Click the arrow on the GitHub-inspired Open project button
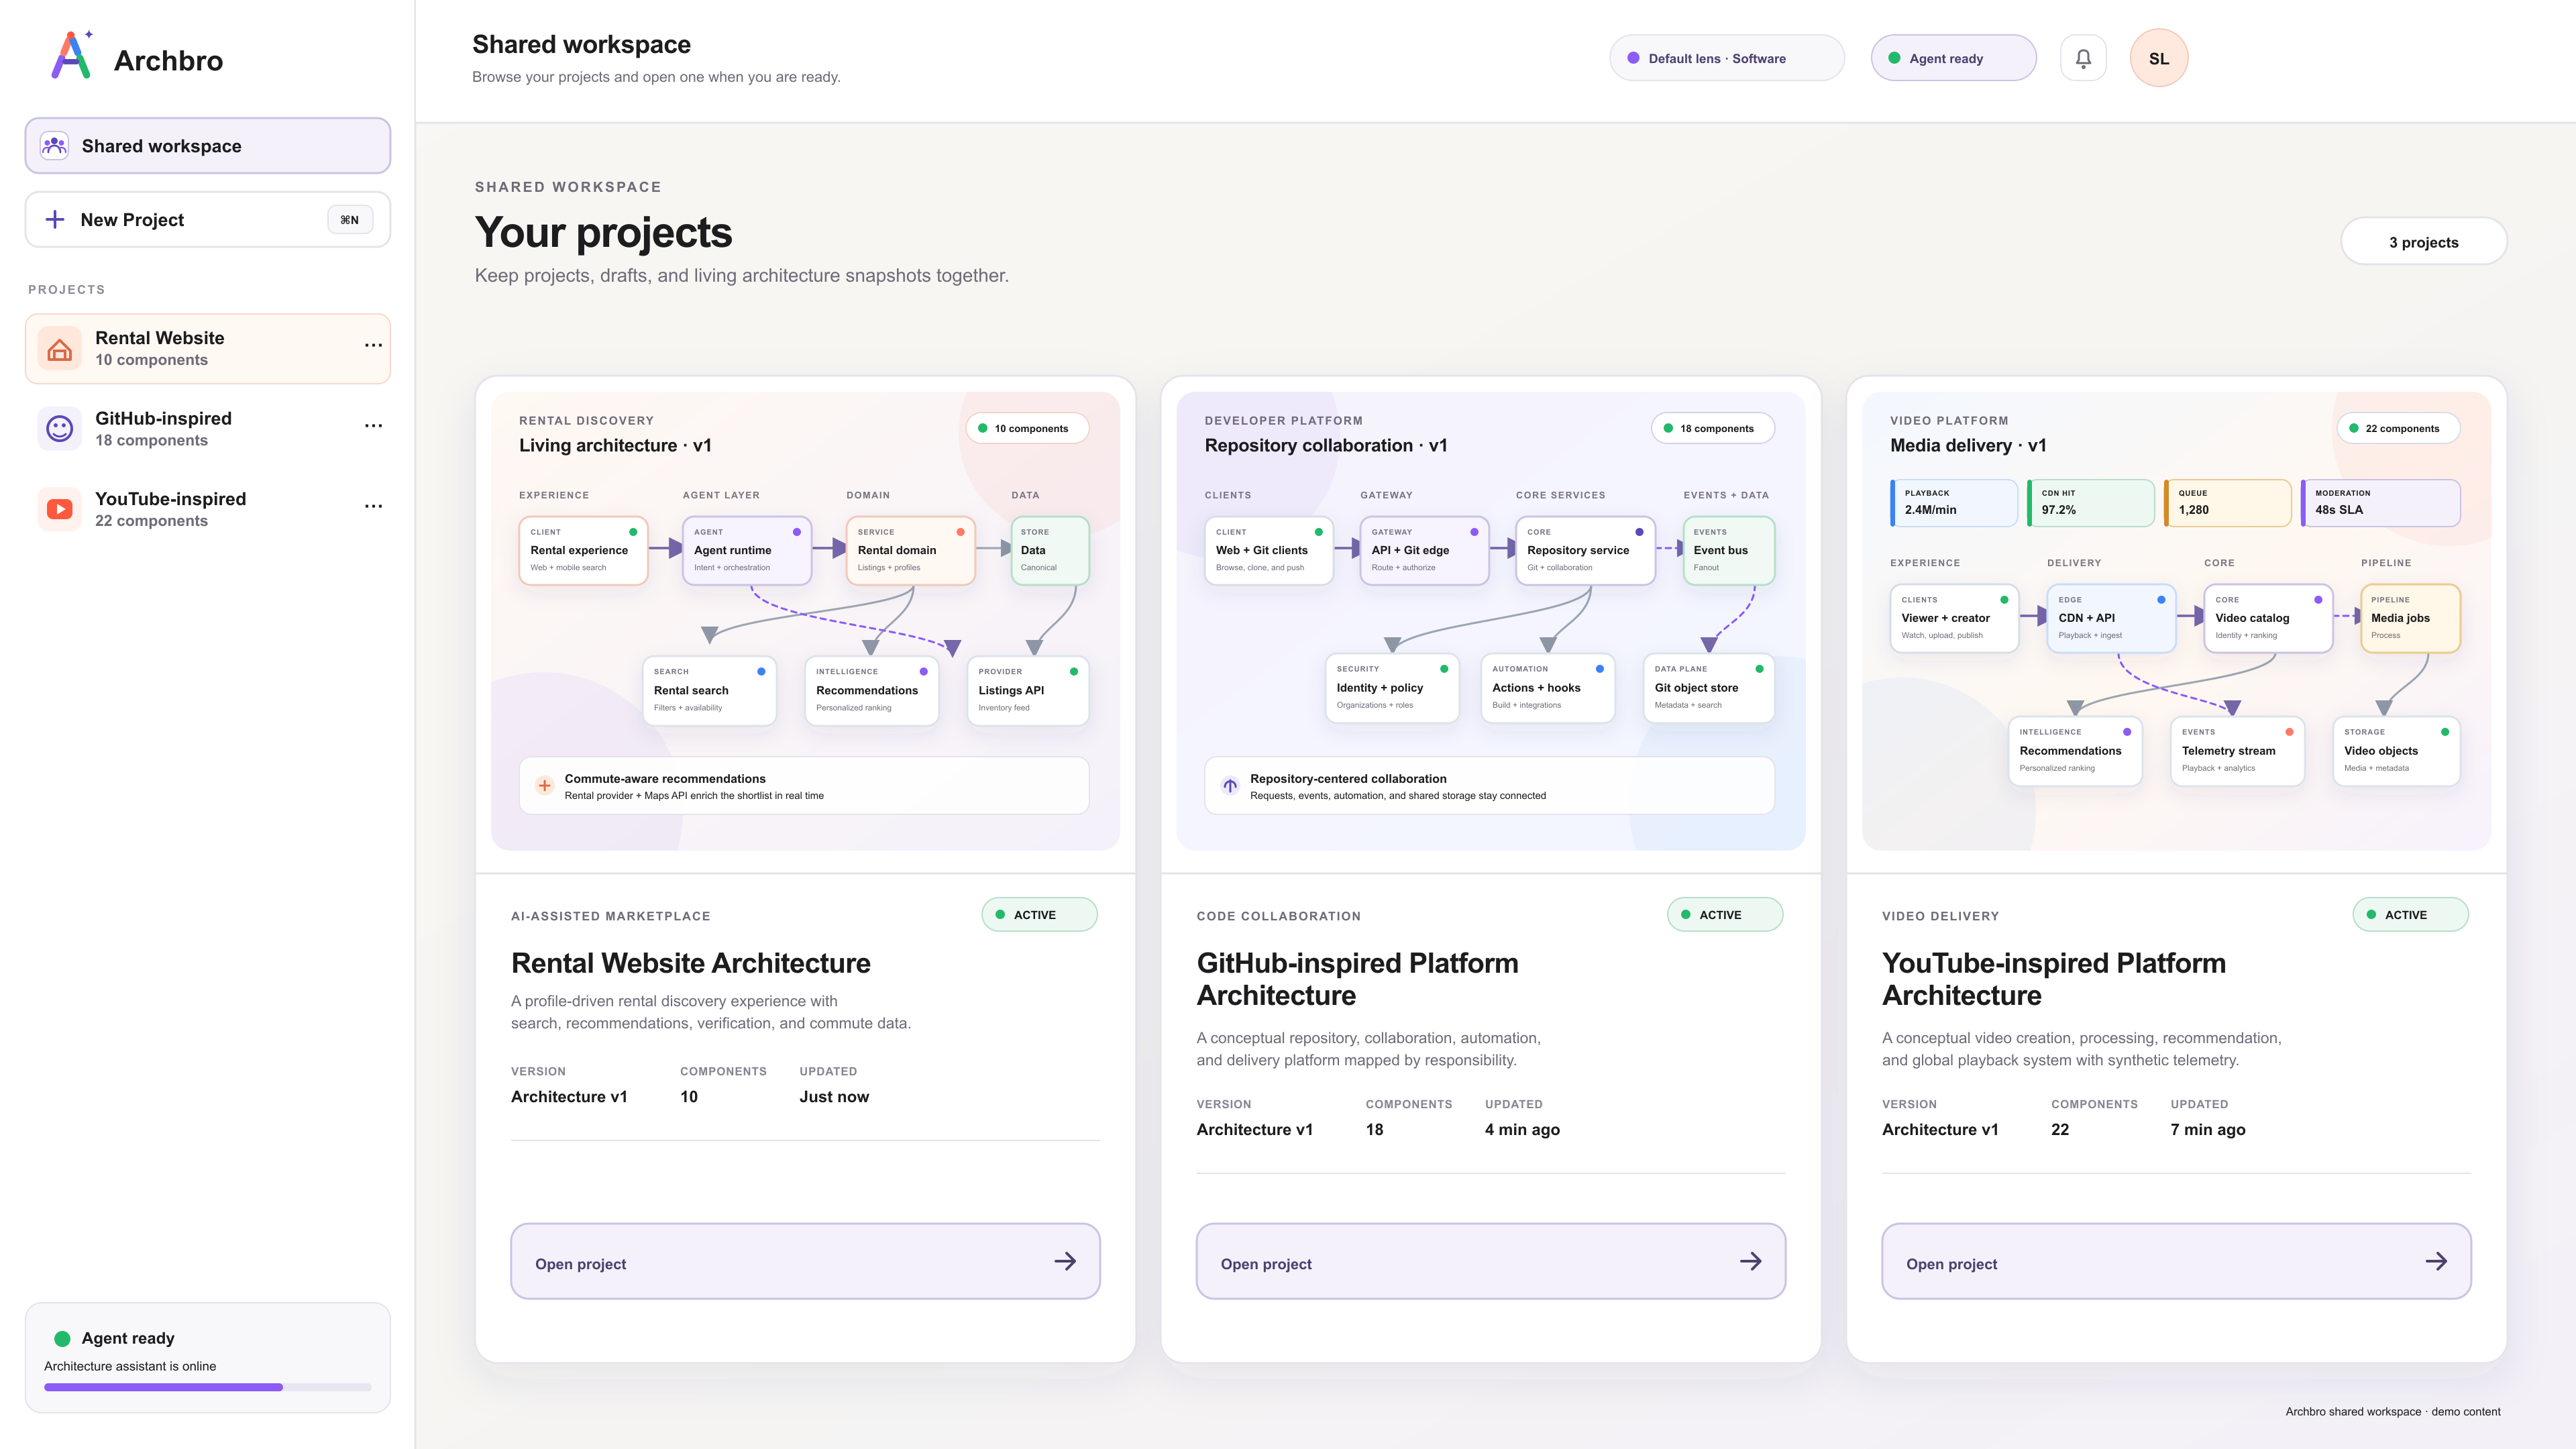Viewport: 2576px width, 1449px height. tap(1751, 1261)
